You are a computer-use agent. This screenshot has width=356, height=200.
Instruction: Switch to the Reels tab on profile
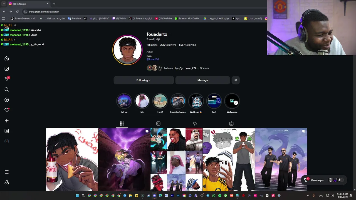[x=158, y=124]
